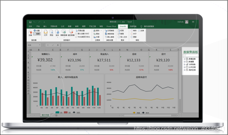Click 引用参数 reference parameter
228x135 pixels.
pos(110,30)
